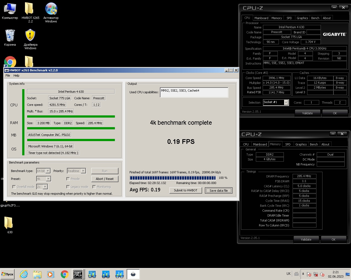This screenshot has height=280, width=351.
Task: Switch to CPU tab in bottom CPU-Z
Action: (246, 144)
